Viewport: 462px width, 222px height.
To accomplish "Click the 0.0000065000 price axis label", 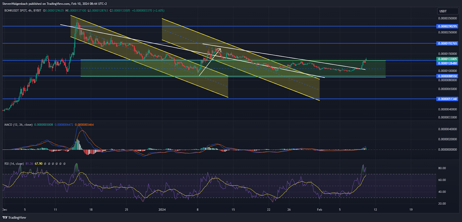I will [x=448, y=89].
